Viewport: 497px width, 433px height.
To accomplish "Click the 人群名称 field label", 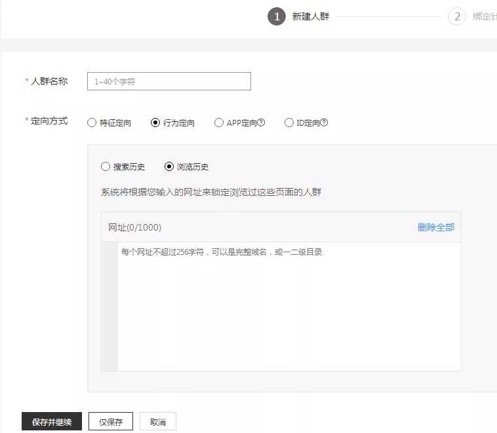I will click(x=49, y=81).
